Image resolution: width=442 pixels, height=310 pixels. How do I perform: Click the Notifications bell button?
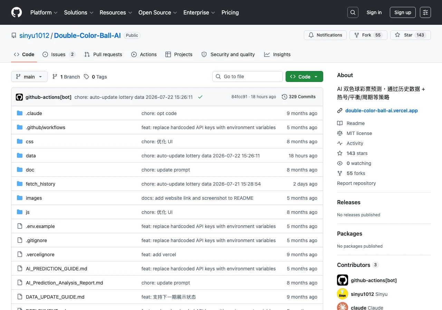click(x=325, y=35)
